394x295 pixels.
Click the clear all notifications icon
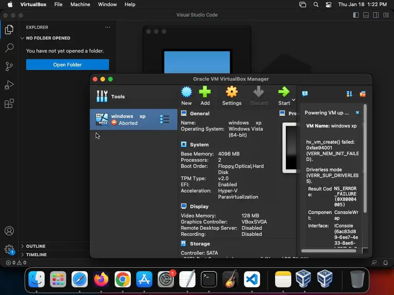(362, 94)
